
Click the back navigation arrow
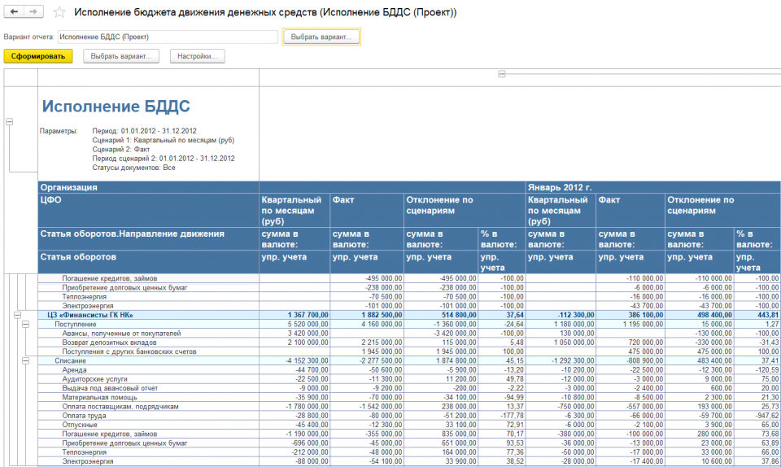[x=14, y=13]
